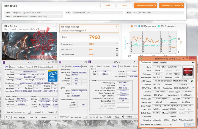The image size is (198, 129).
Task: Click the Mainboard tab in CPU-Z Memory window
Action: click(106, 66)
